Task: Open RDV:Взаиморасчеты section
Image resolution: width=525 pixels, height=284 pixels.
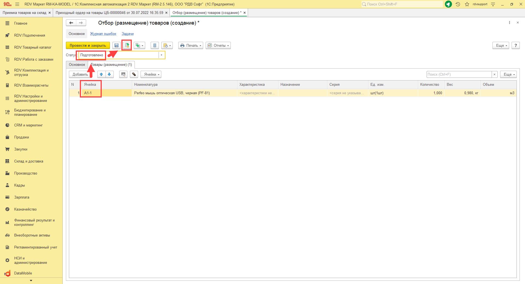Action: click(31, 85)
